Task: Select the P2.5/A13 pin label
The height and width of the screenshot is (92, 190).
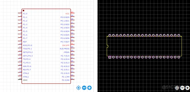Action: (65, 63)
